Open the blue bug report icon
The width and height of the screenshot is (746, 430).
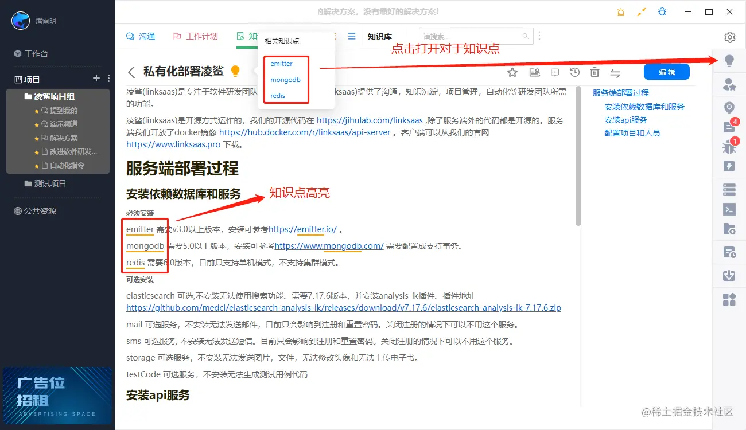[662, 11]
